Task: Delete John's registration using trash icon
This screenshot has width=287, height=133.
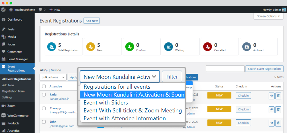Action: tap(278, 123)
